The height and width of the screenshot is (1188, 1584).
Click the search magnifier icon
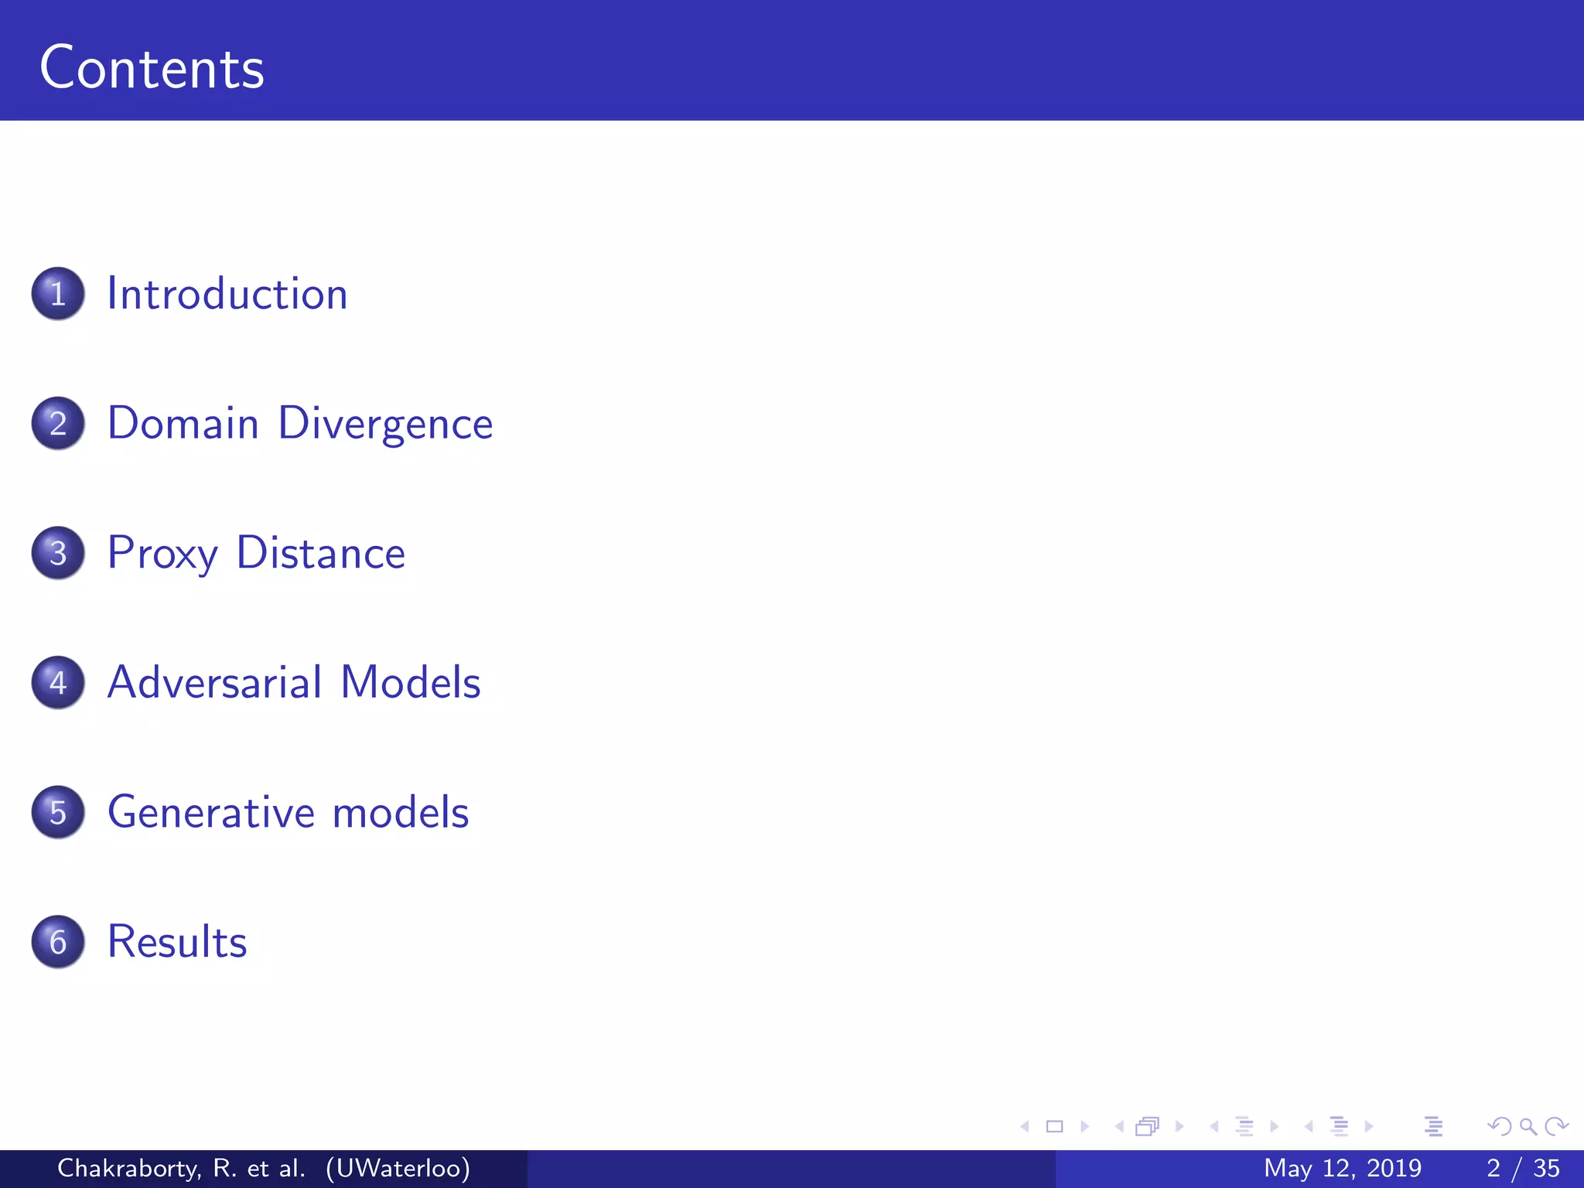(1528, 1127)
